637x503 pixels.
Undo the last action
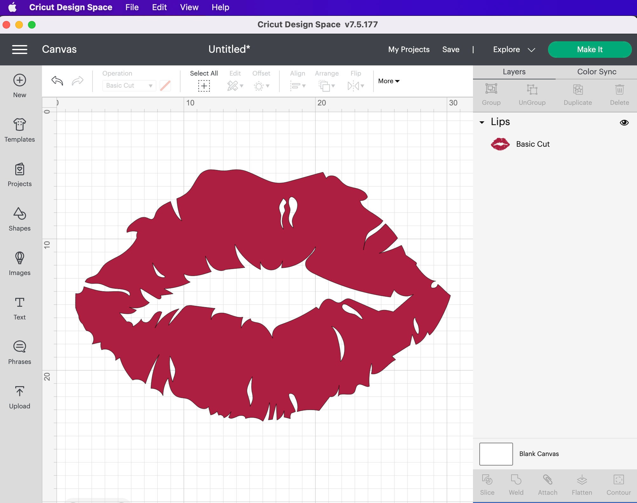pos(57,81)
